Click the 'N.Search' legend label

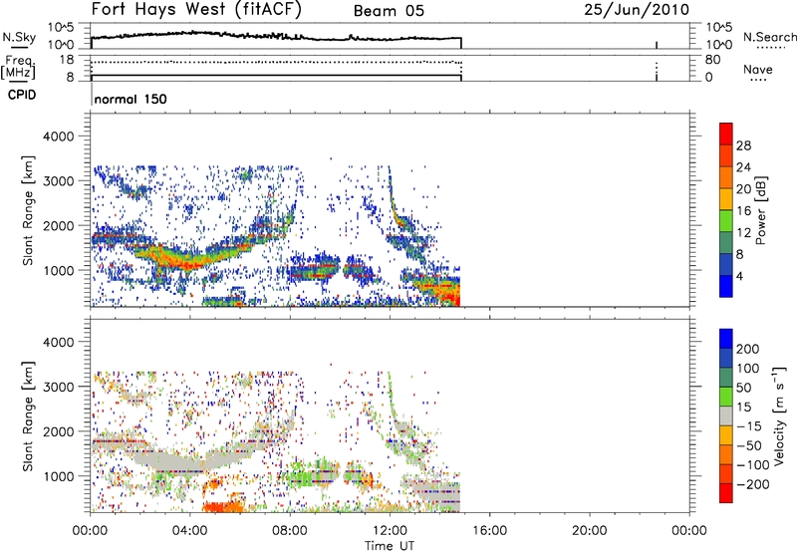click(x=770, y=37)
